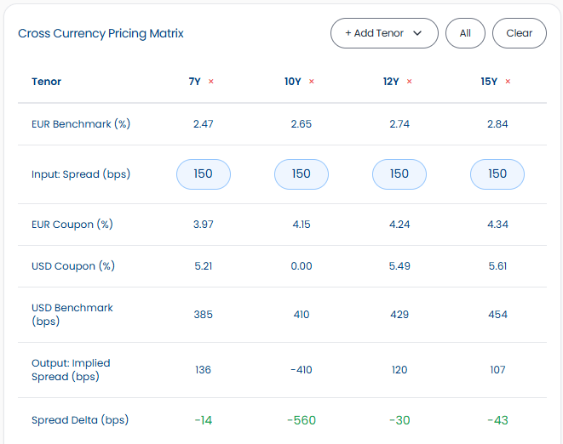The height and width of the screenshot is (444, 563).
Task: Remove the 7Y tenor column
Action: 211,82
